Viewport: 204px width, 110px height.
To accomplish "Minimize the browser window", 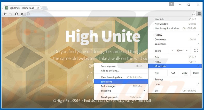I will click(x=180, y=5).
